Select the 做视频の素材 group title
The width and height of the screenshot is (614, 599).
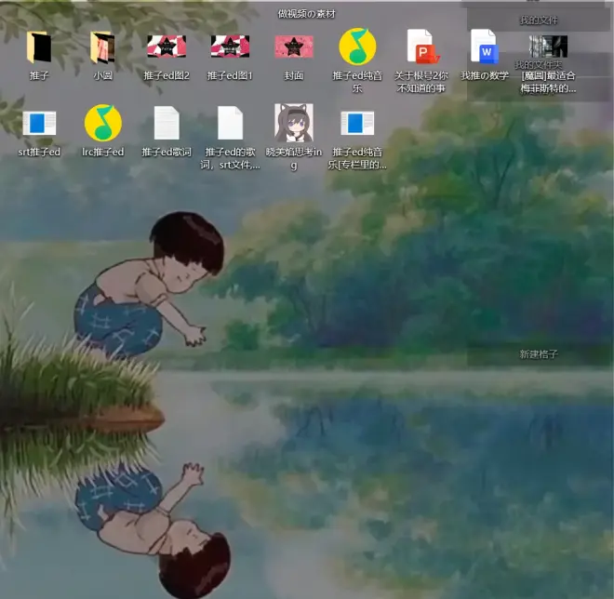pos(306,14)
